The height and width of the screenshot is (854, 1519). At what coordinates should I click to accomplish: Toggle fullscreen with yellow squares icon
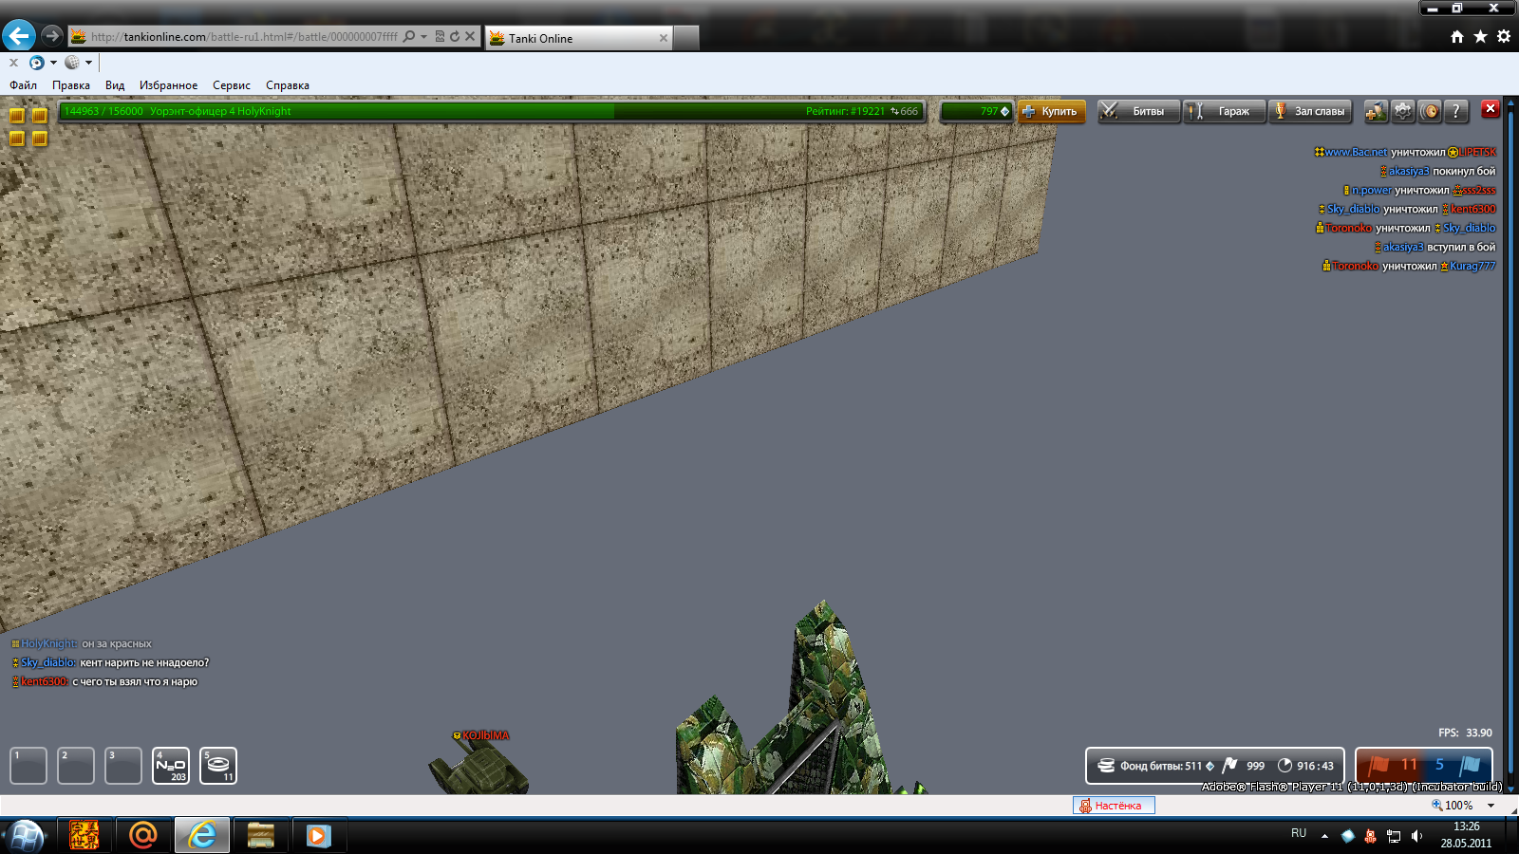pos(28,126)
